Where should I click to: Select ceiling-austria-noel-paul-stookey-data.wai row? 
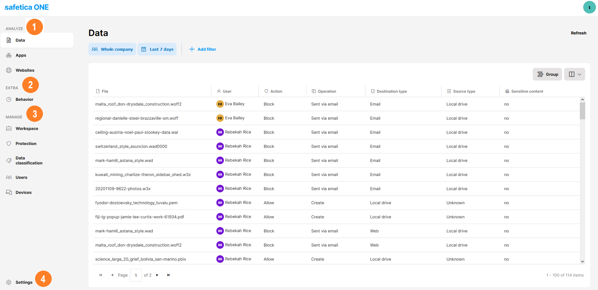(337, 132)
